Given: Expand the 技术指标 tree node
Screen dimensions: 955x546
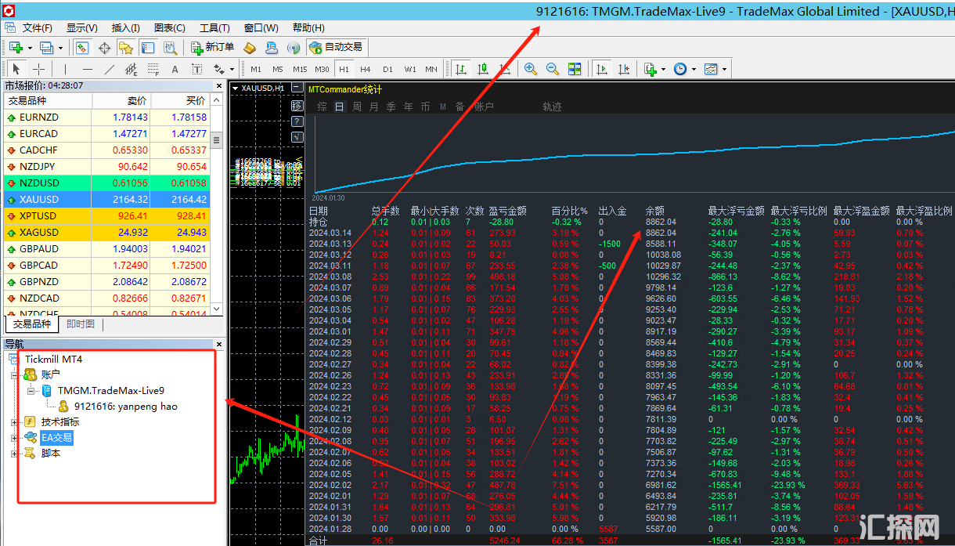Looking at the screenshot, I should [14, 422].
